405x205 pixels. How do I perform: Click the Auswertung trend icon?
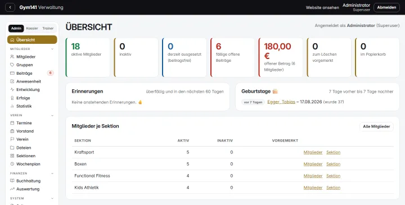(12, 189)
